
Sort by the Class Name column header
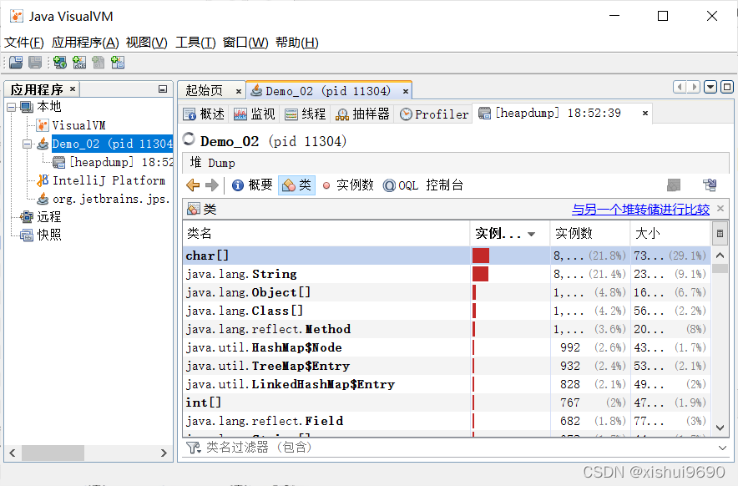pyautogui.click(x=326, y=233)
